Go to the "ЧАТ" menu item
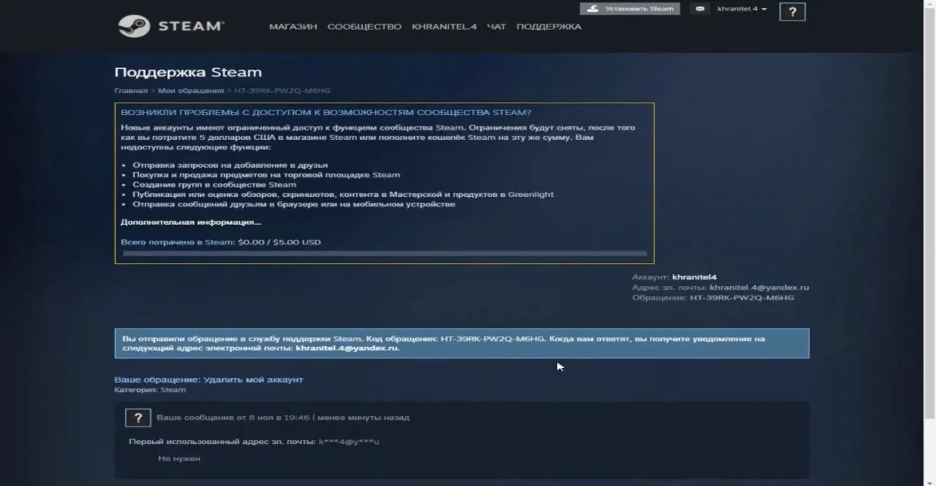Viewport: 936px width, 486px height. point(497,27)
